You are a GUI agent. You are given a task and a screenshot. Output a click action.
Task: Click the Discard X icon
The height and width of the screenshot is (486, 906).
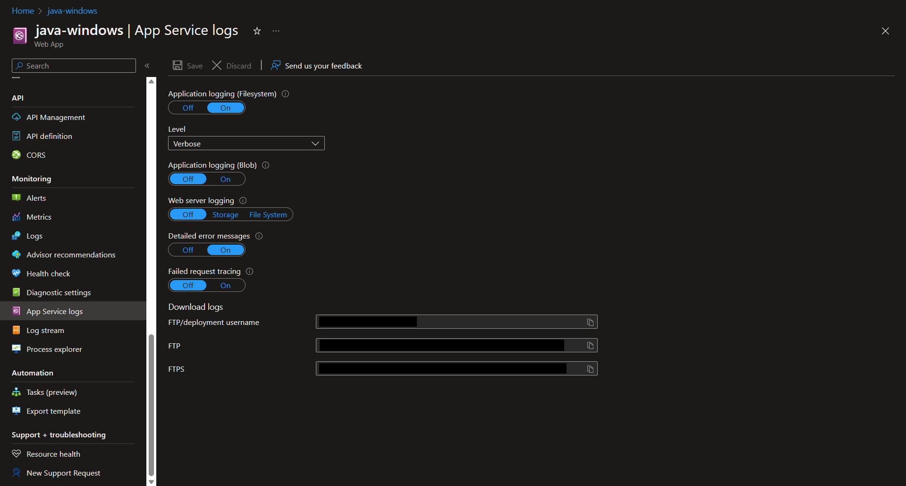pos(217,65)
